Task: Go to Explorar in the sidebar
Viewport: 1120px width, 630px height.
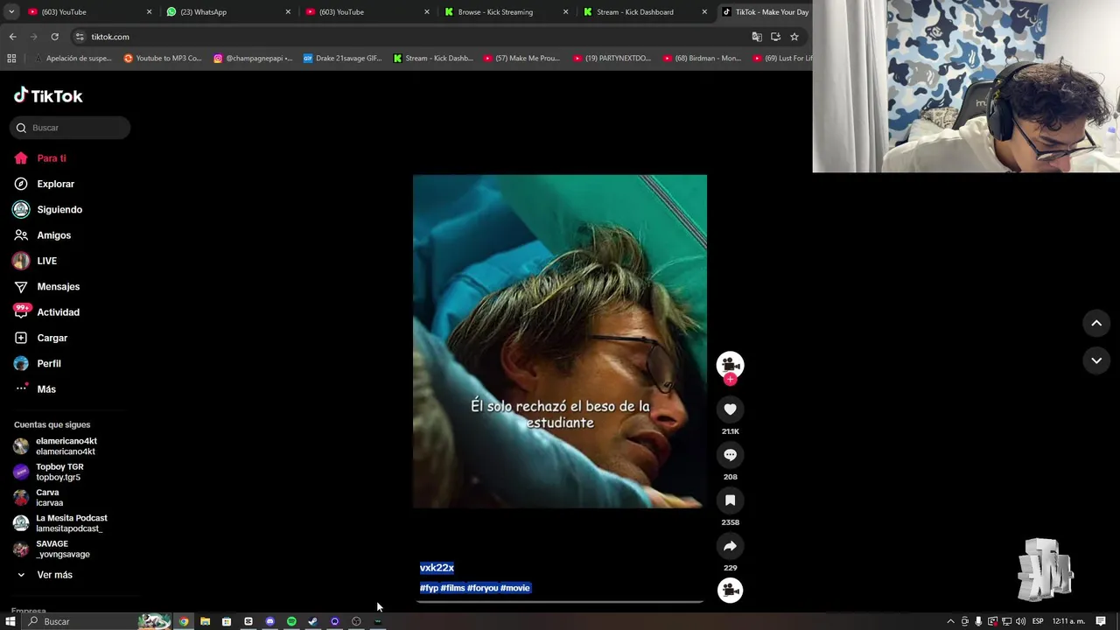Action: (55, 184)
